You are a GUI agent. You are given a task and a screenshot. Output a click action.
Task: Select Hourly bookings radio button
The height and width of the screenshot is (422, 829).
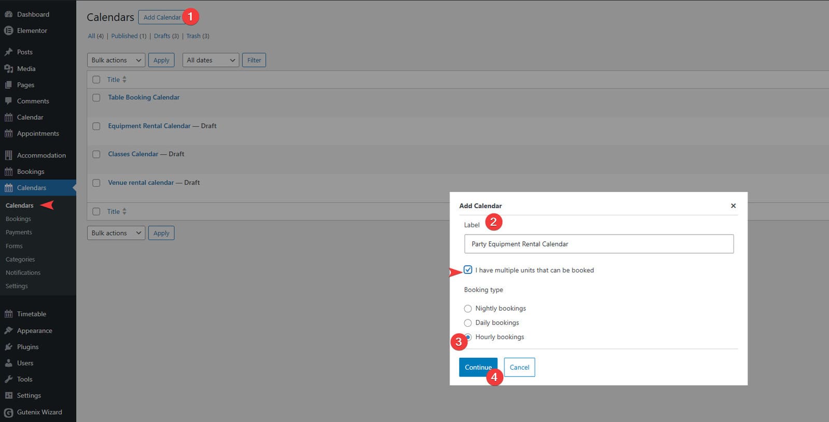[x=468, y=337]
